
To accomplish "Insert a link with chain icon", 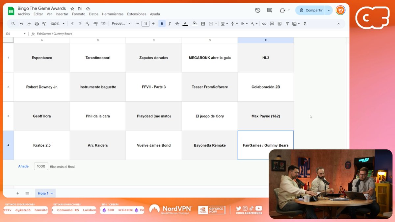I will click(264, 24).
